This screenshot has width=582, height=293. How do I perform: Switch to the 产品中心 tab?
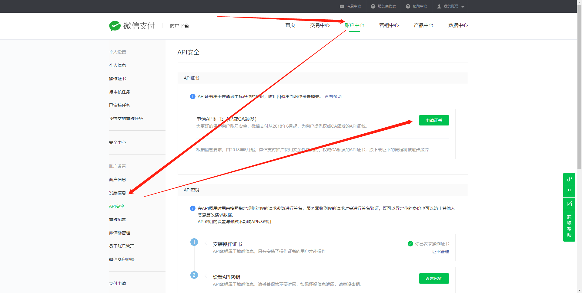(x=423, y=25)
